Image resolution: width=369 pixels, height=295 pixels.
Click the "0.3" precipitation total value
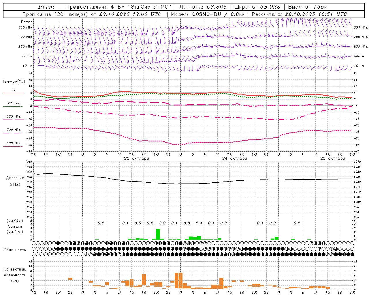click(223, 223)
